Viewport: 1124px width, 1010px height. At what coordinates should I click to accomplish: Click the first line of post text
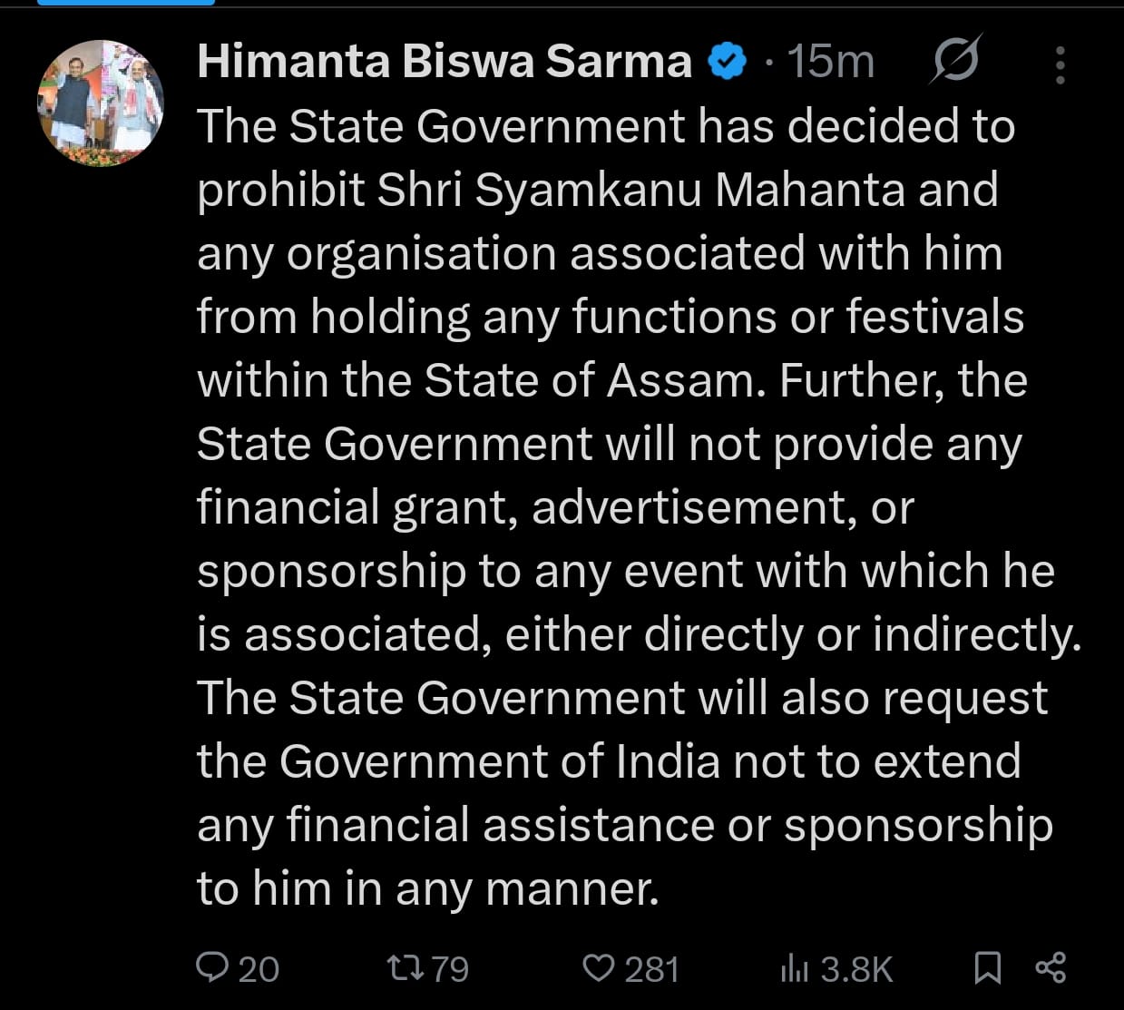click(x=605, y=126)
